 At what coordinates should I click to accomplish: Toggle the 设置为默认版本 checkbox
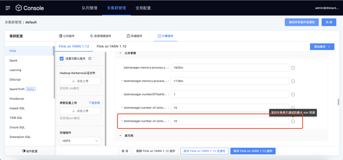61,58
